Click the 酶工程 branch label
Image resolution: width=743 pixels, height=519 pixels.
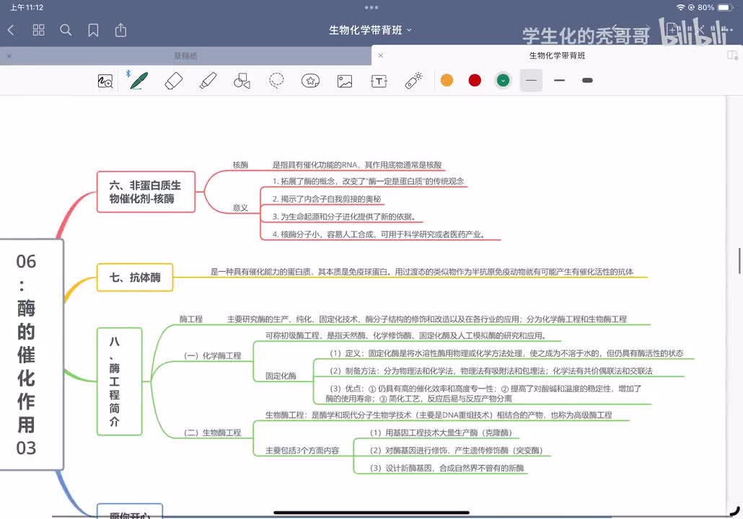[x=191, y=319]
